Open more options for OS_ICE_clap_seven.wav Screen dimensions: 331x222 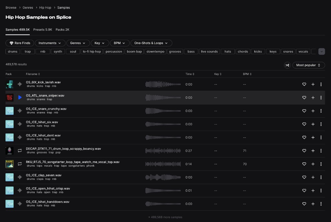click(x=321, y=177)
